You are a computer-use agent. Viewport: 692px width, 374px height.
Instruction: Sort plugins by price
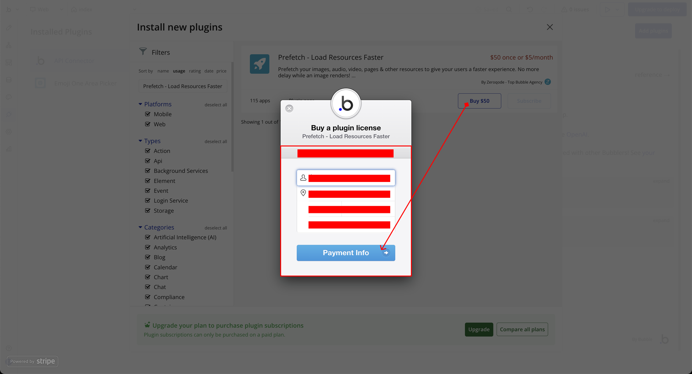221,71
